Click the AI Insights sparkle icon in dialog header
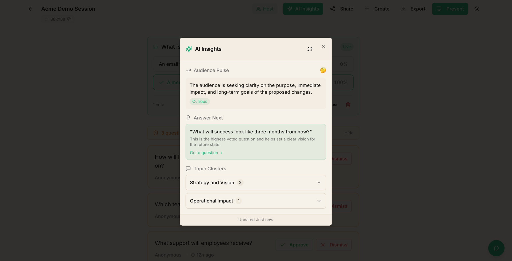 pyautogui.click(x=189, y=49)
